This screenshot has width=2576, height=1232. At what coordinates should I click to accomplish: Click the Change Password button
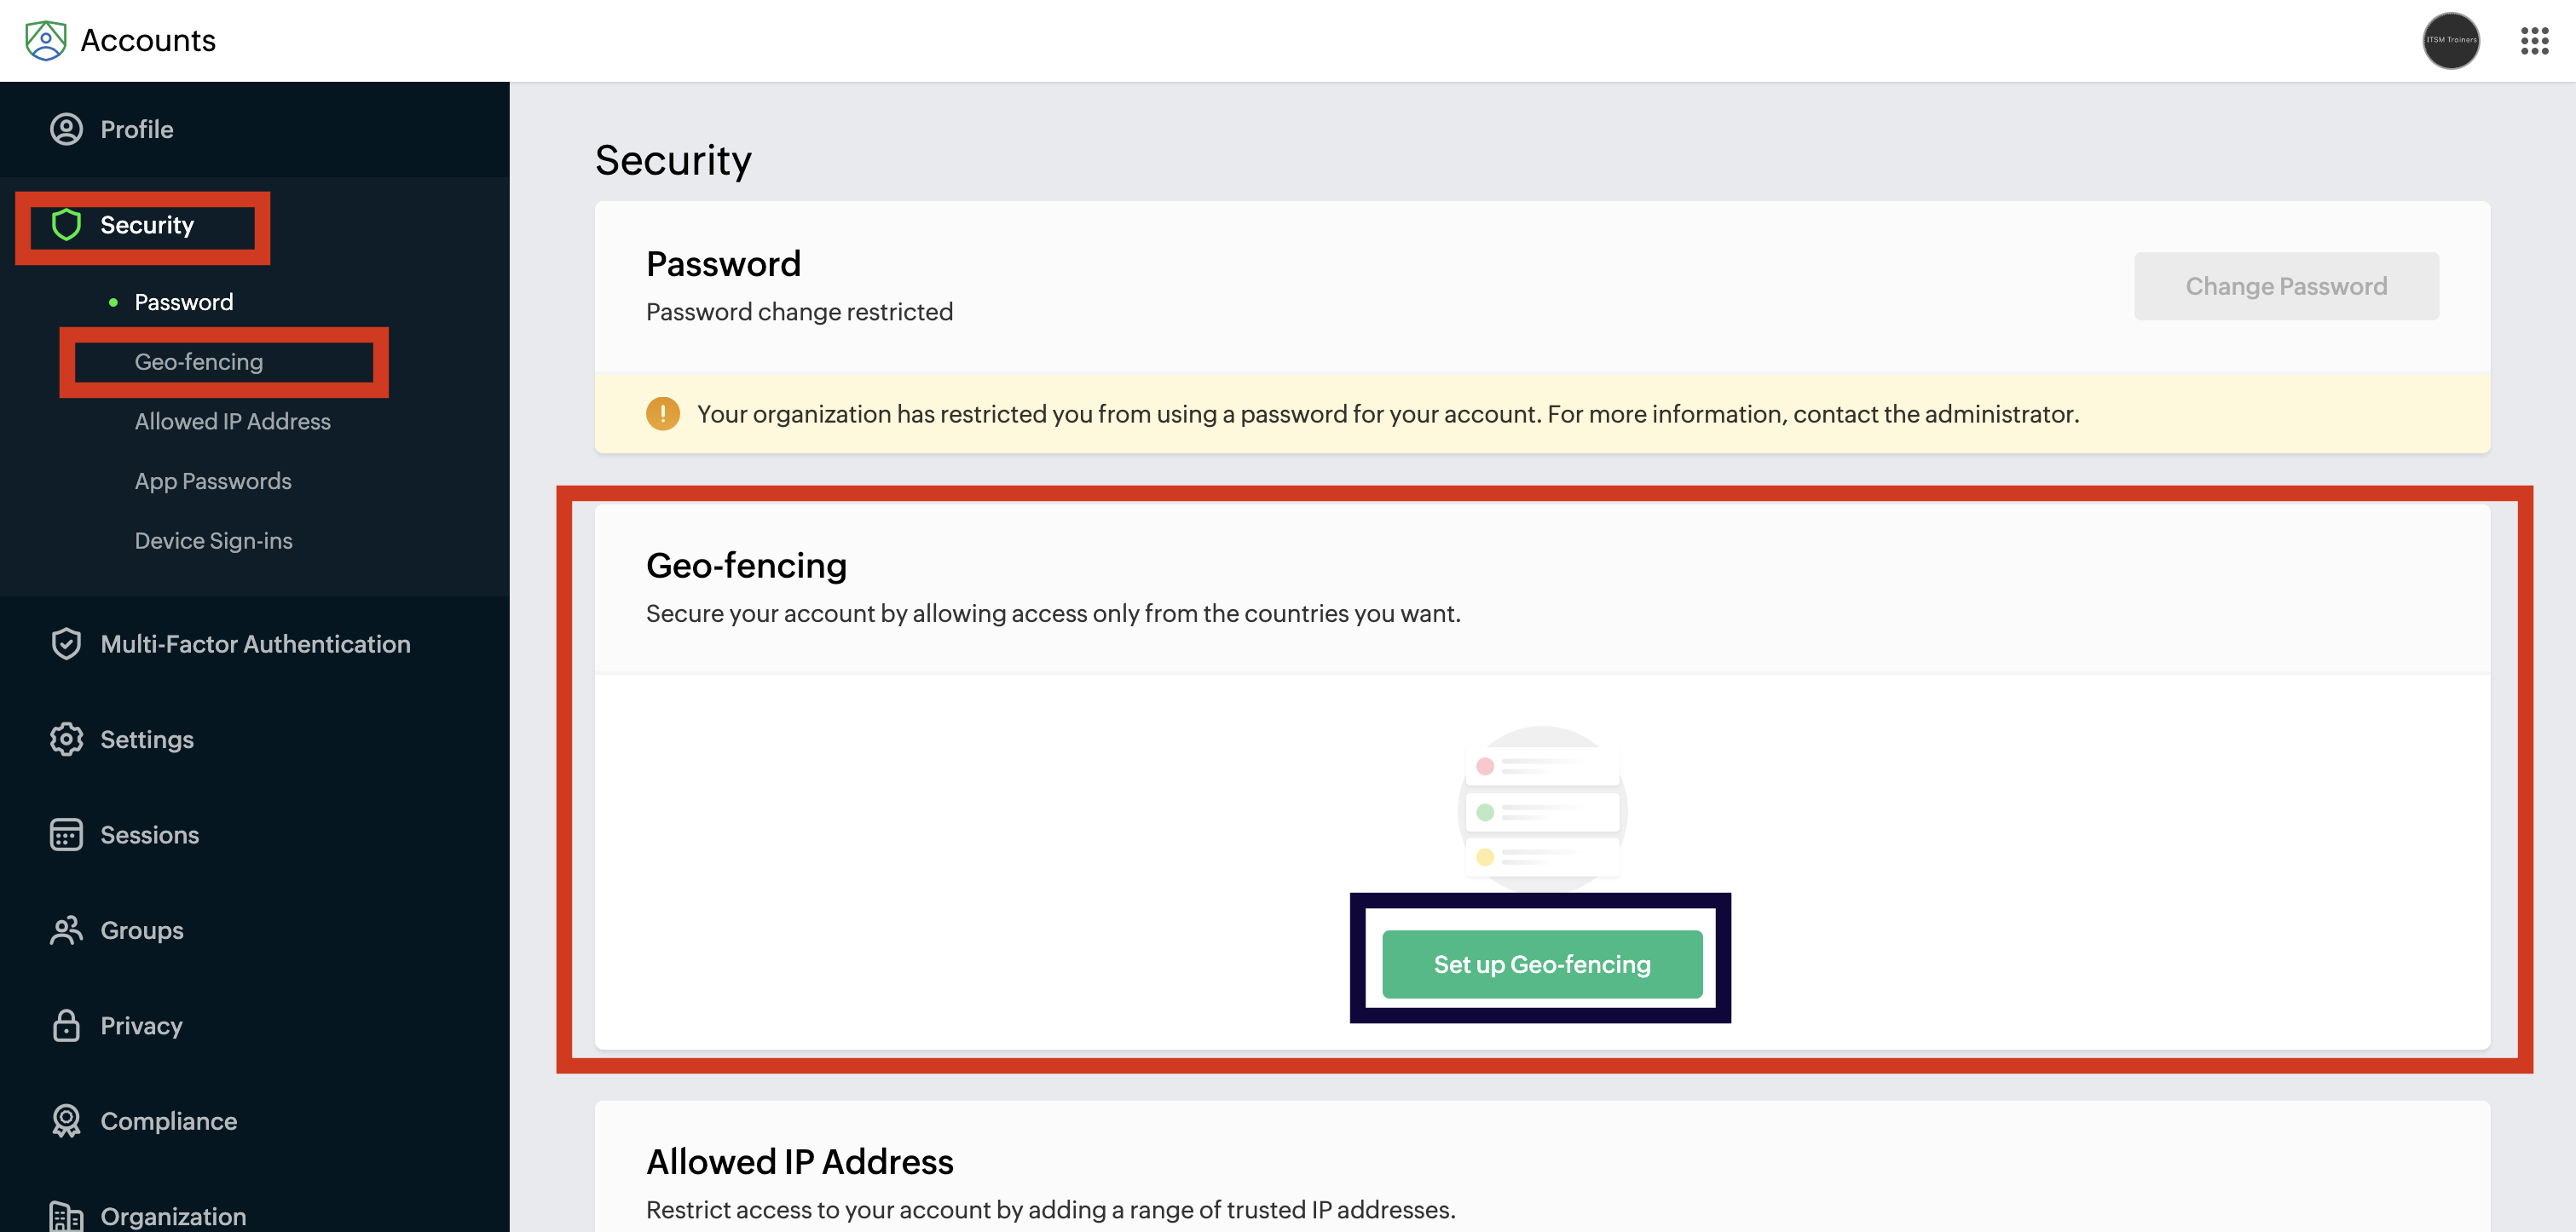[x=2285, y=287]
